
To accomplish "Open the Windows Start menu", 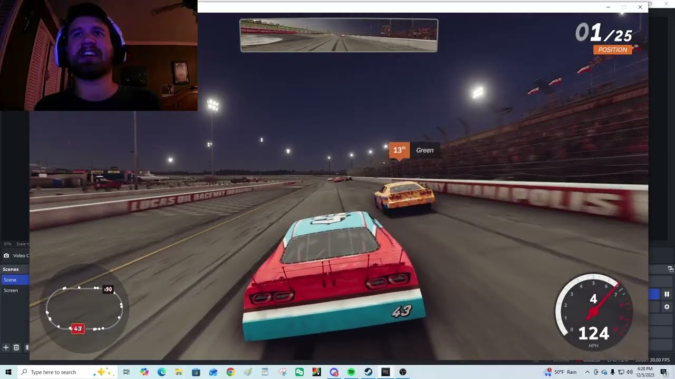I will pyautogui.click(x=8, y=372).
